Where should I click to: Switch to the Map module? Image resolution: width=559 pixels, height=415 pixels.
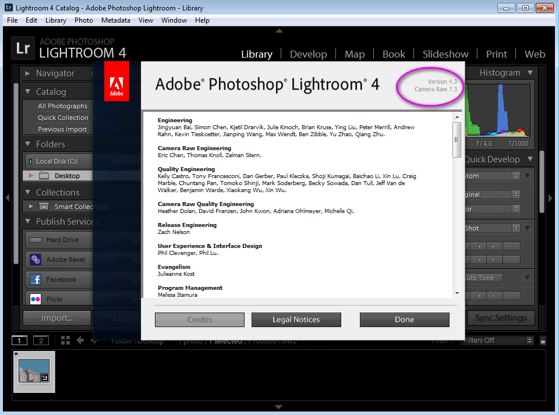pos(355,54)
